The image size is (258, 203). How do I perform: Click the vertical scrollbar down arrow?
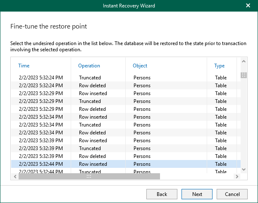click(x=244, y=169)
